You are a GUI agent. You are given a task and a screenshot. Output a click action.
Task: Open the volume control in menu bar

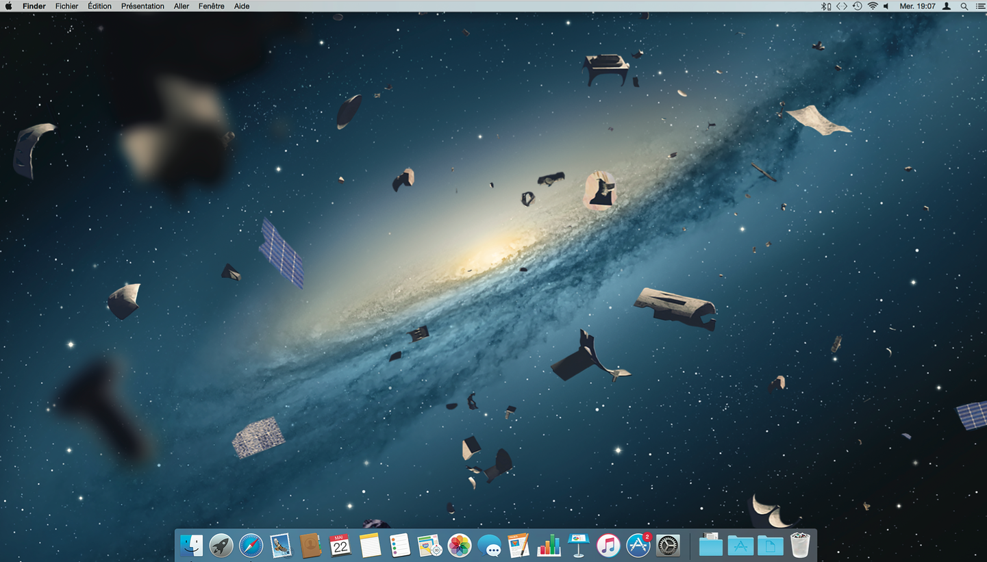click(x=886, y=6)
